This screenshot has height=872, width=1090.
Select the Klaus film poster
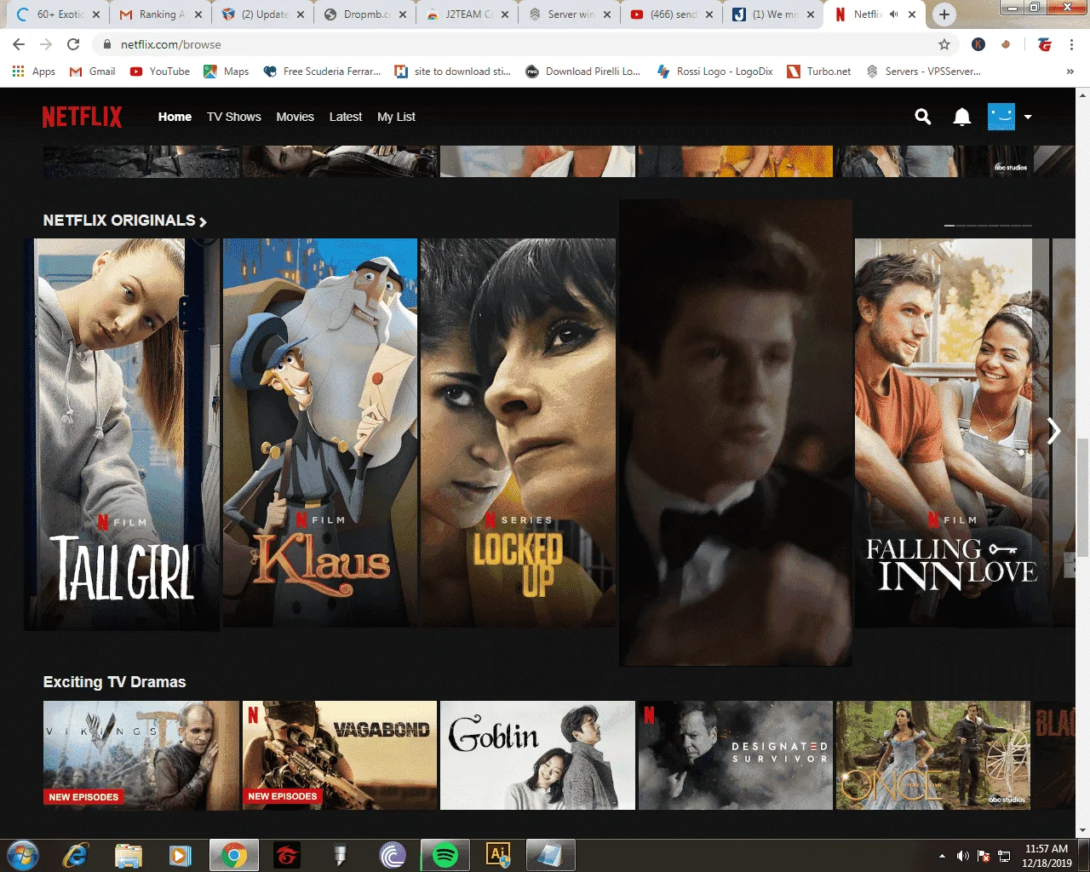[x=320, y=433]
